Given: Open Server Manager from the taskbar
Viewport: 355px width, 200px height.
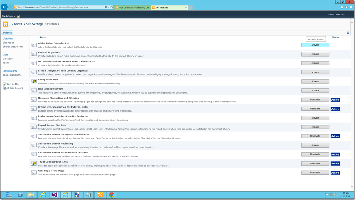Looking at the screenshot, I should tap(9, 195).
